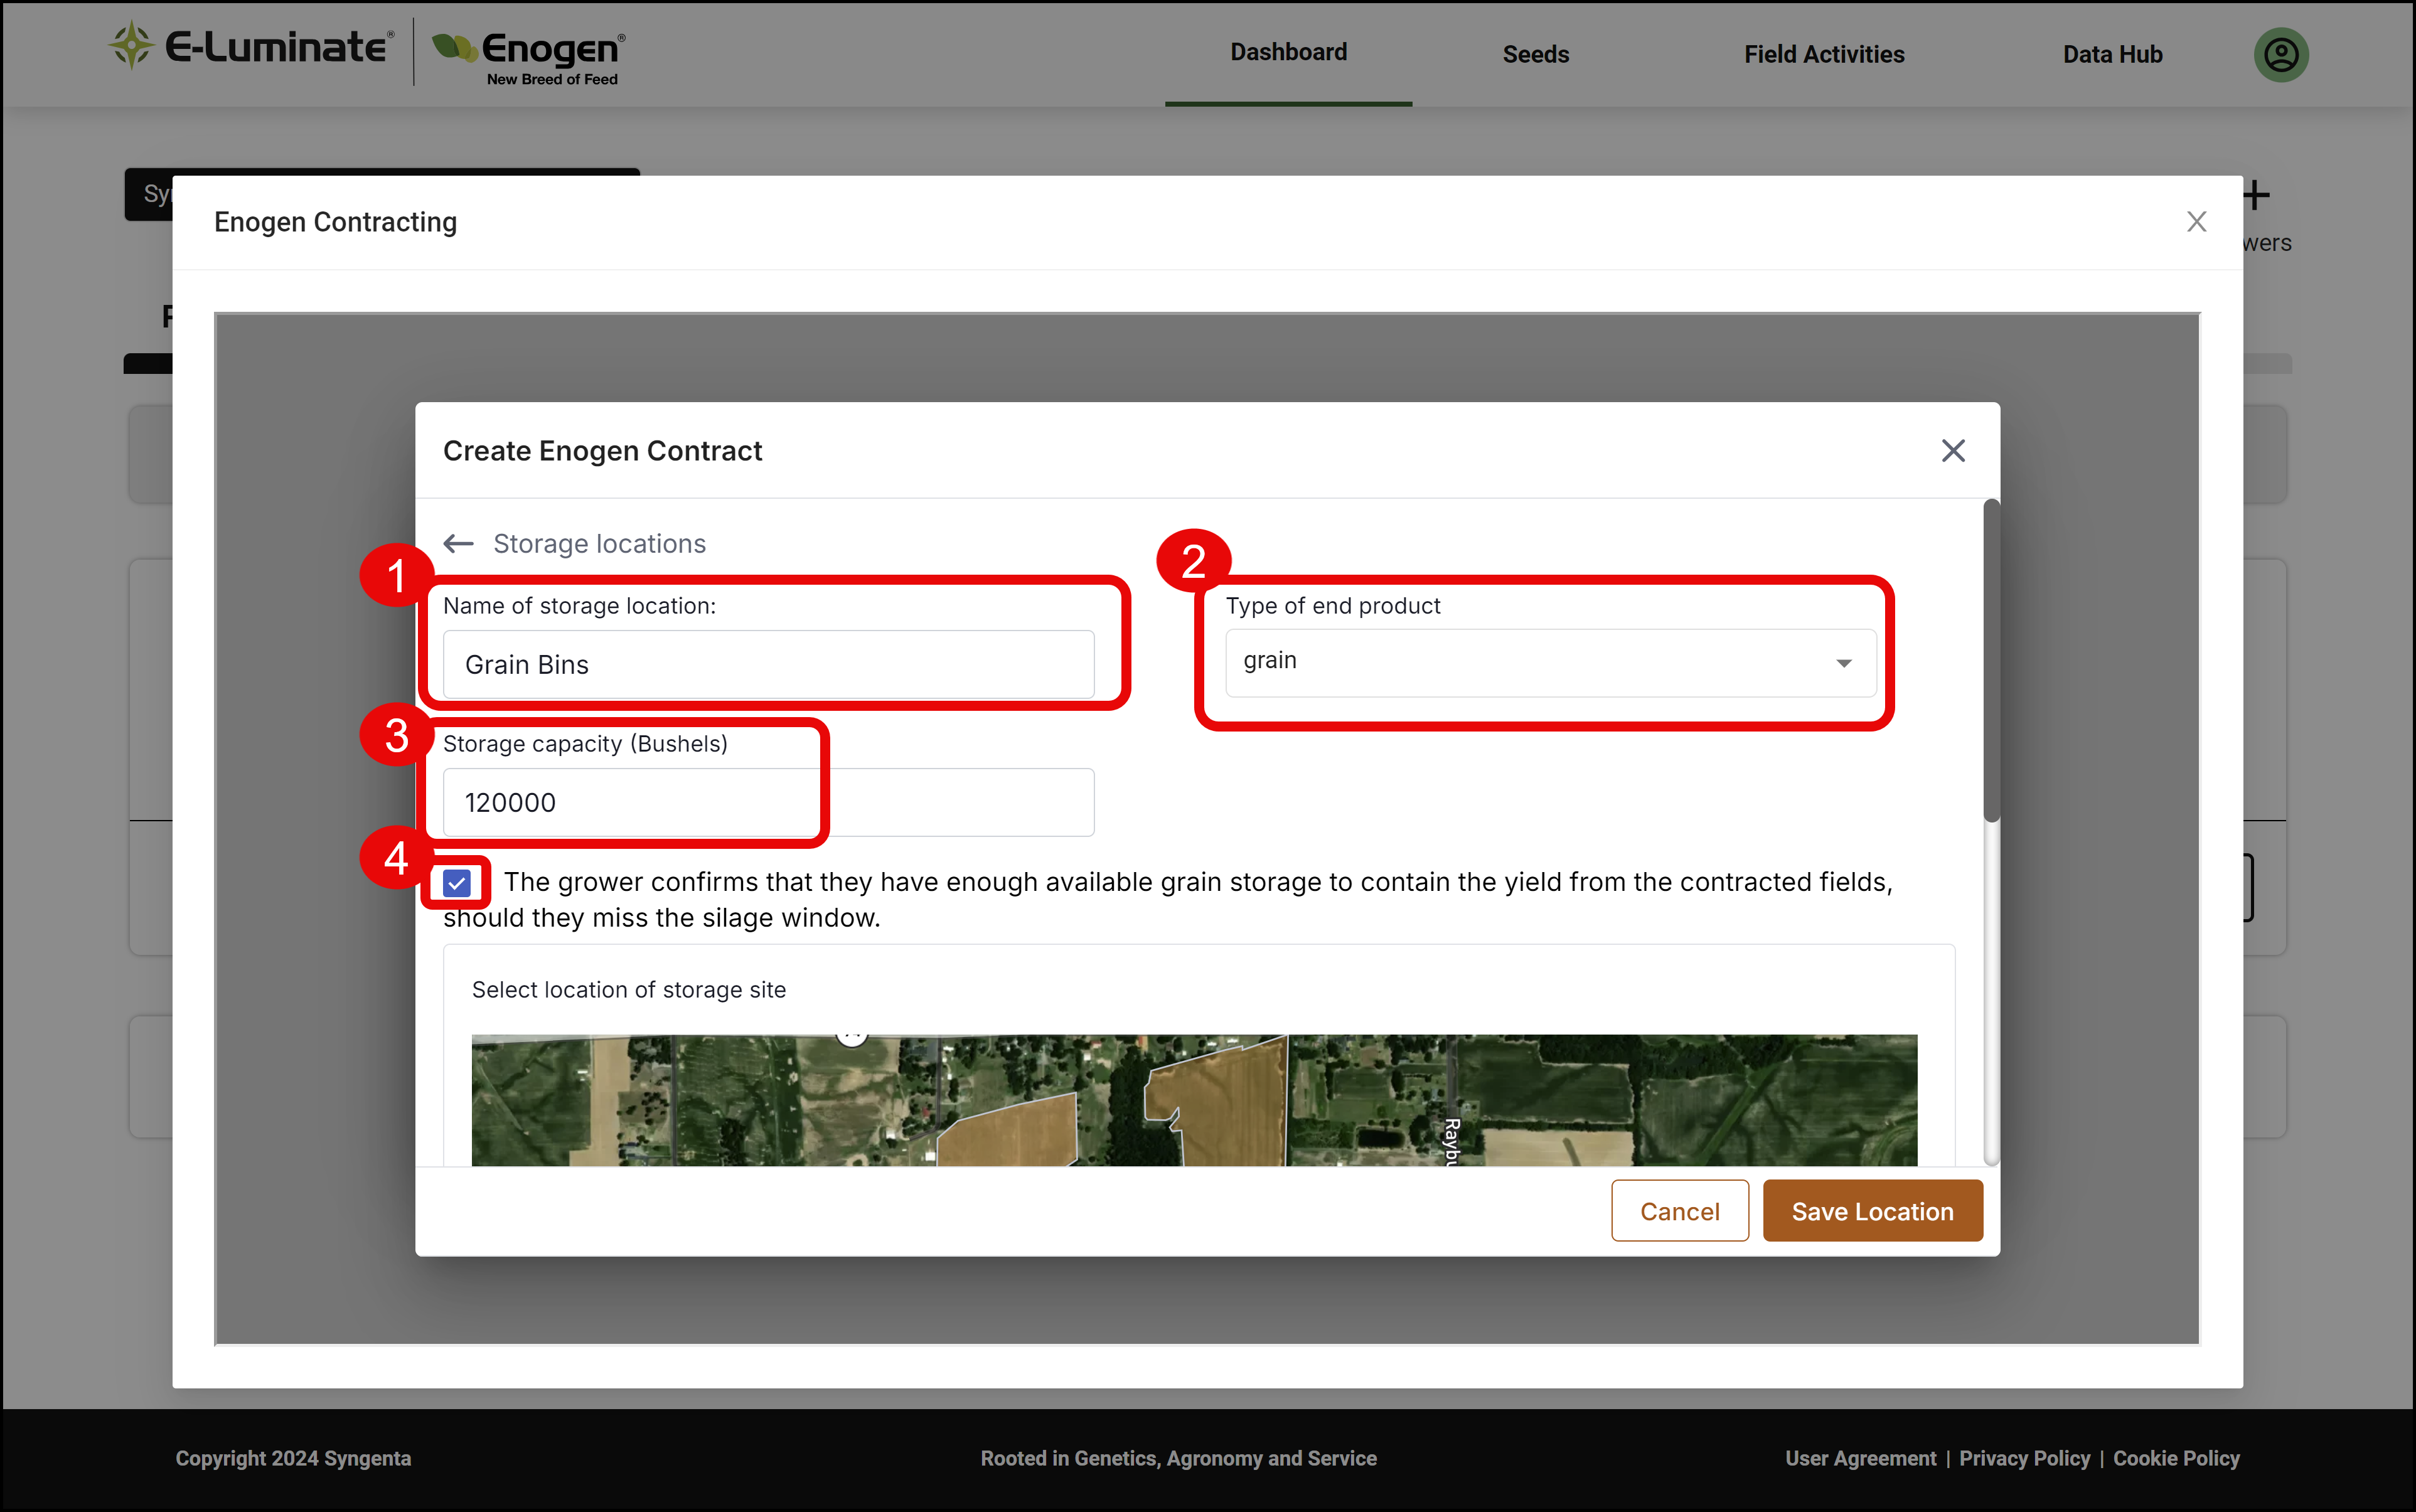Screen dimensions: 2416x1512
Task: Open the Type of end product dropdown
Action: click(x=1550, y=662)
